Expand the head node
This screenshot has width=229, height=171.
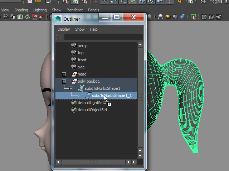[x=64, y=74]
